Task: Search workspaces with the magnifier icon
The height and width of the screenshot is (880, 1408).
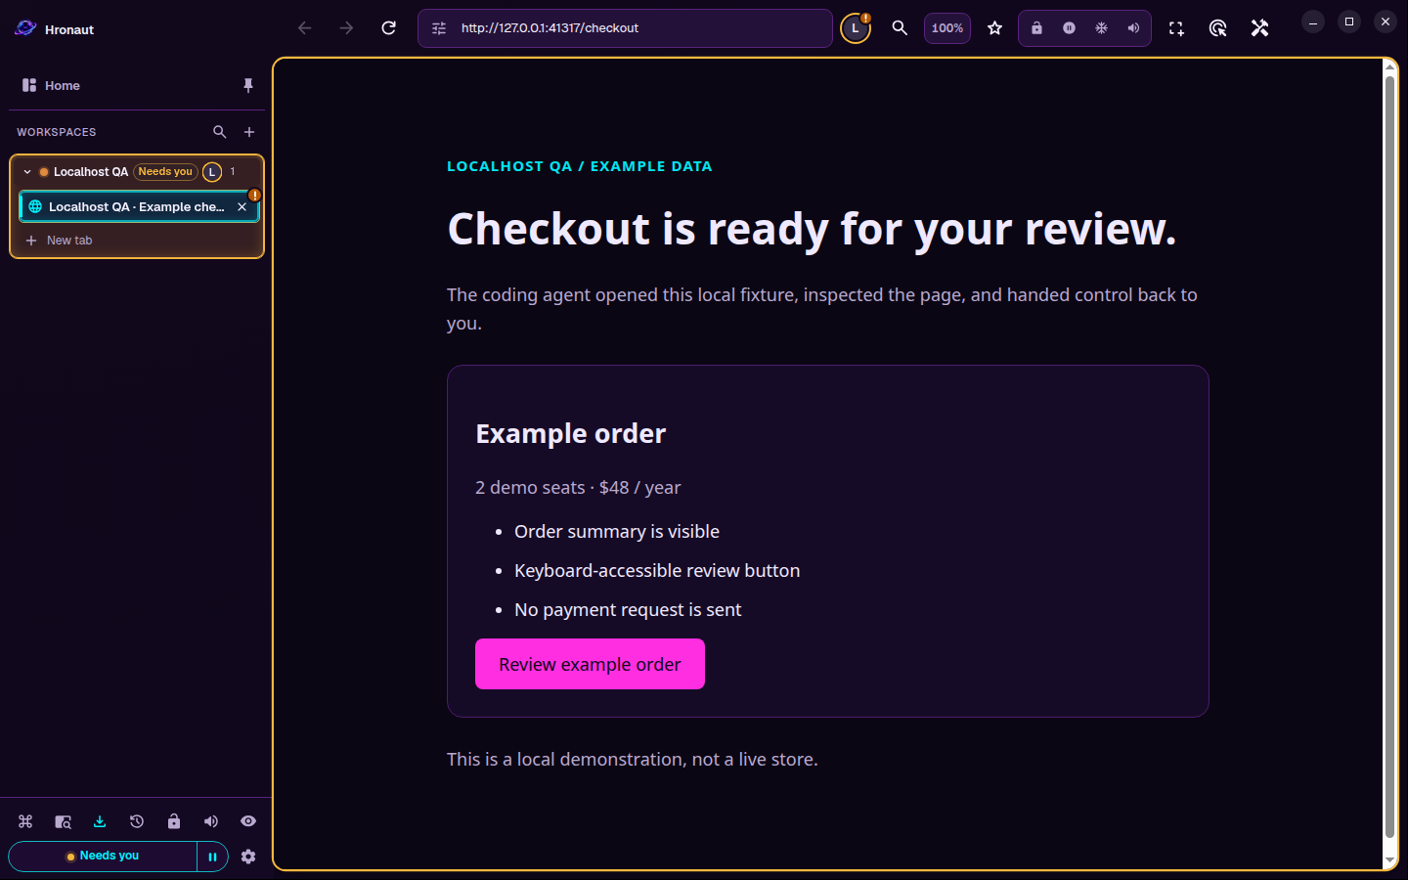Action: 220,132
